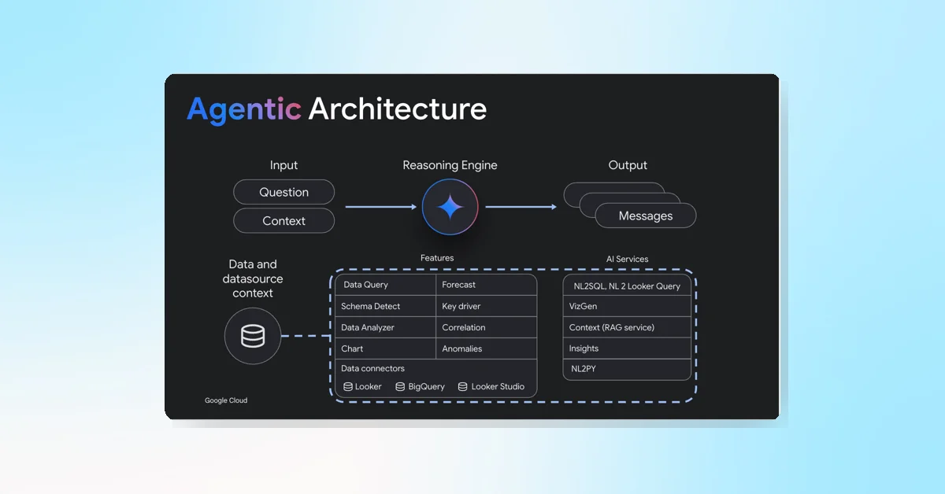This screenshot has width=945, height=494.
Task: Click the Google Cloud footer text
Action: coord(226,400)
